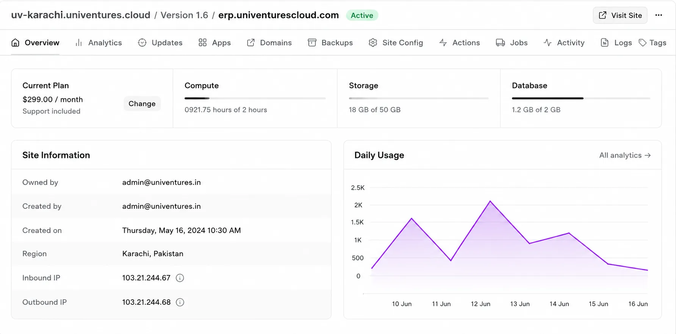The height and width of the screenshot is (334, 676).
Task: Click the 2.5K y-axis label
Action: pyautogui.click(x=358, y=188)
